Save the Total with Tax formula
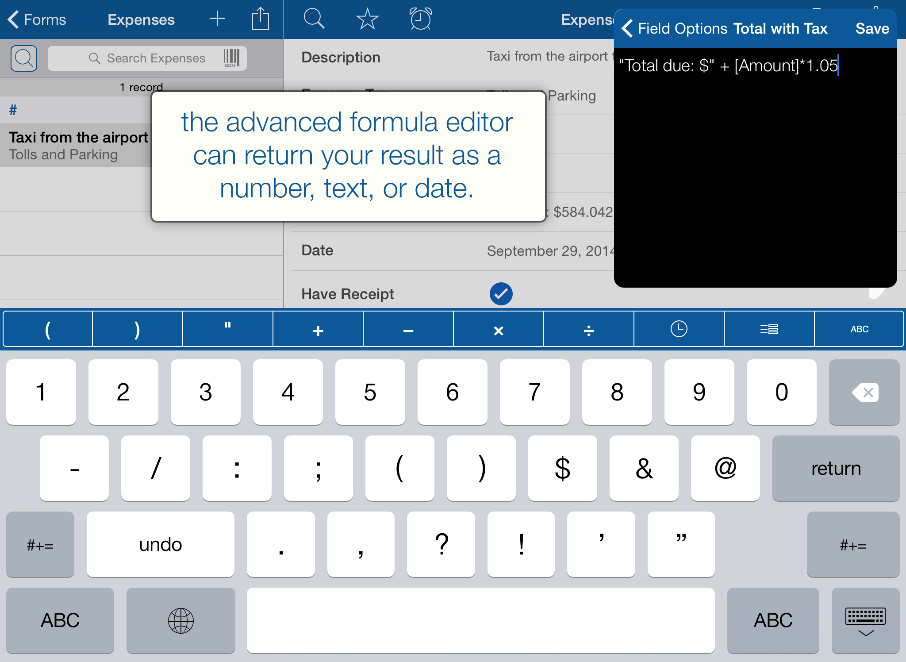This screenshot has height=662, width=906. [x=871, y=29]
